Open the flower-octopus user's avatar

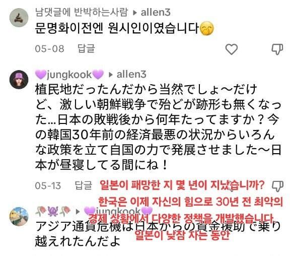(x=19, y=217)
